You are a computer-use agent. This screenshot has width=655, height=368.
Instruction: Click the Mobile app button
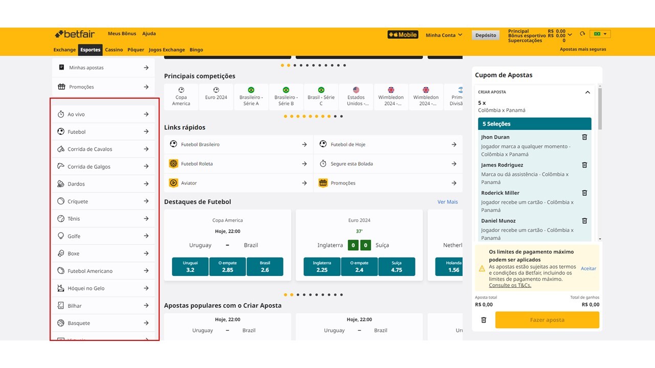(403, 35)
